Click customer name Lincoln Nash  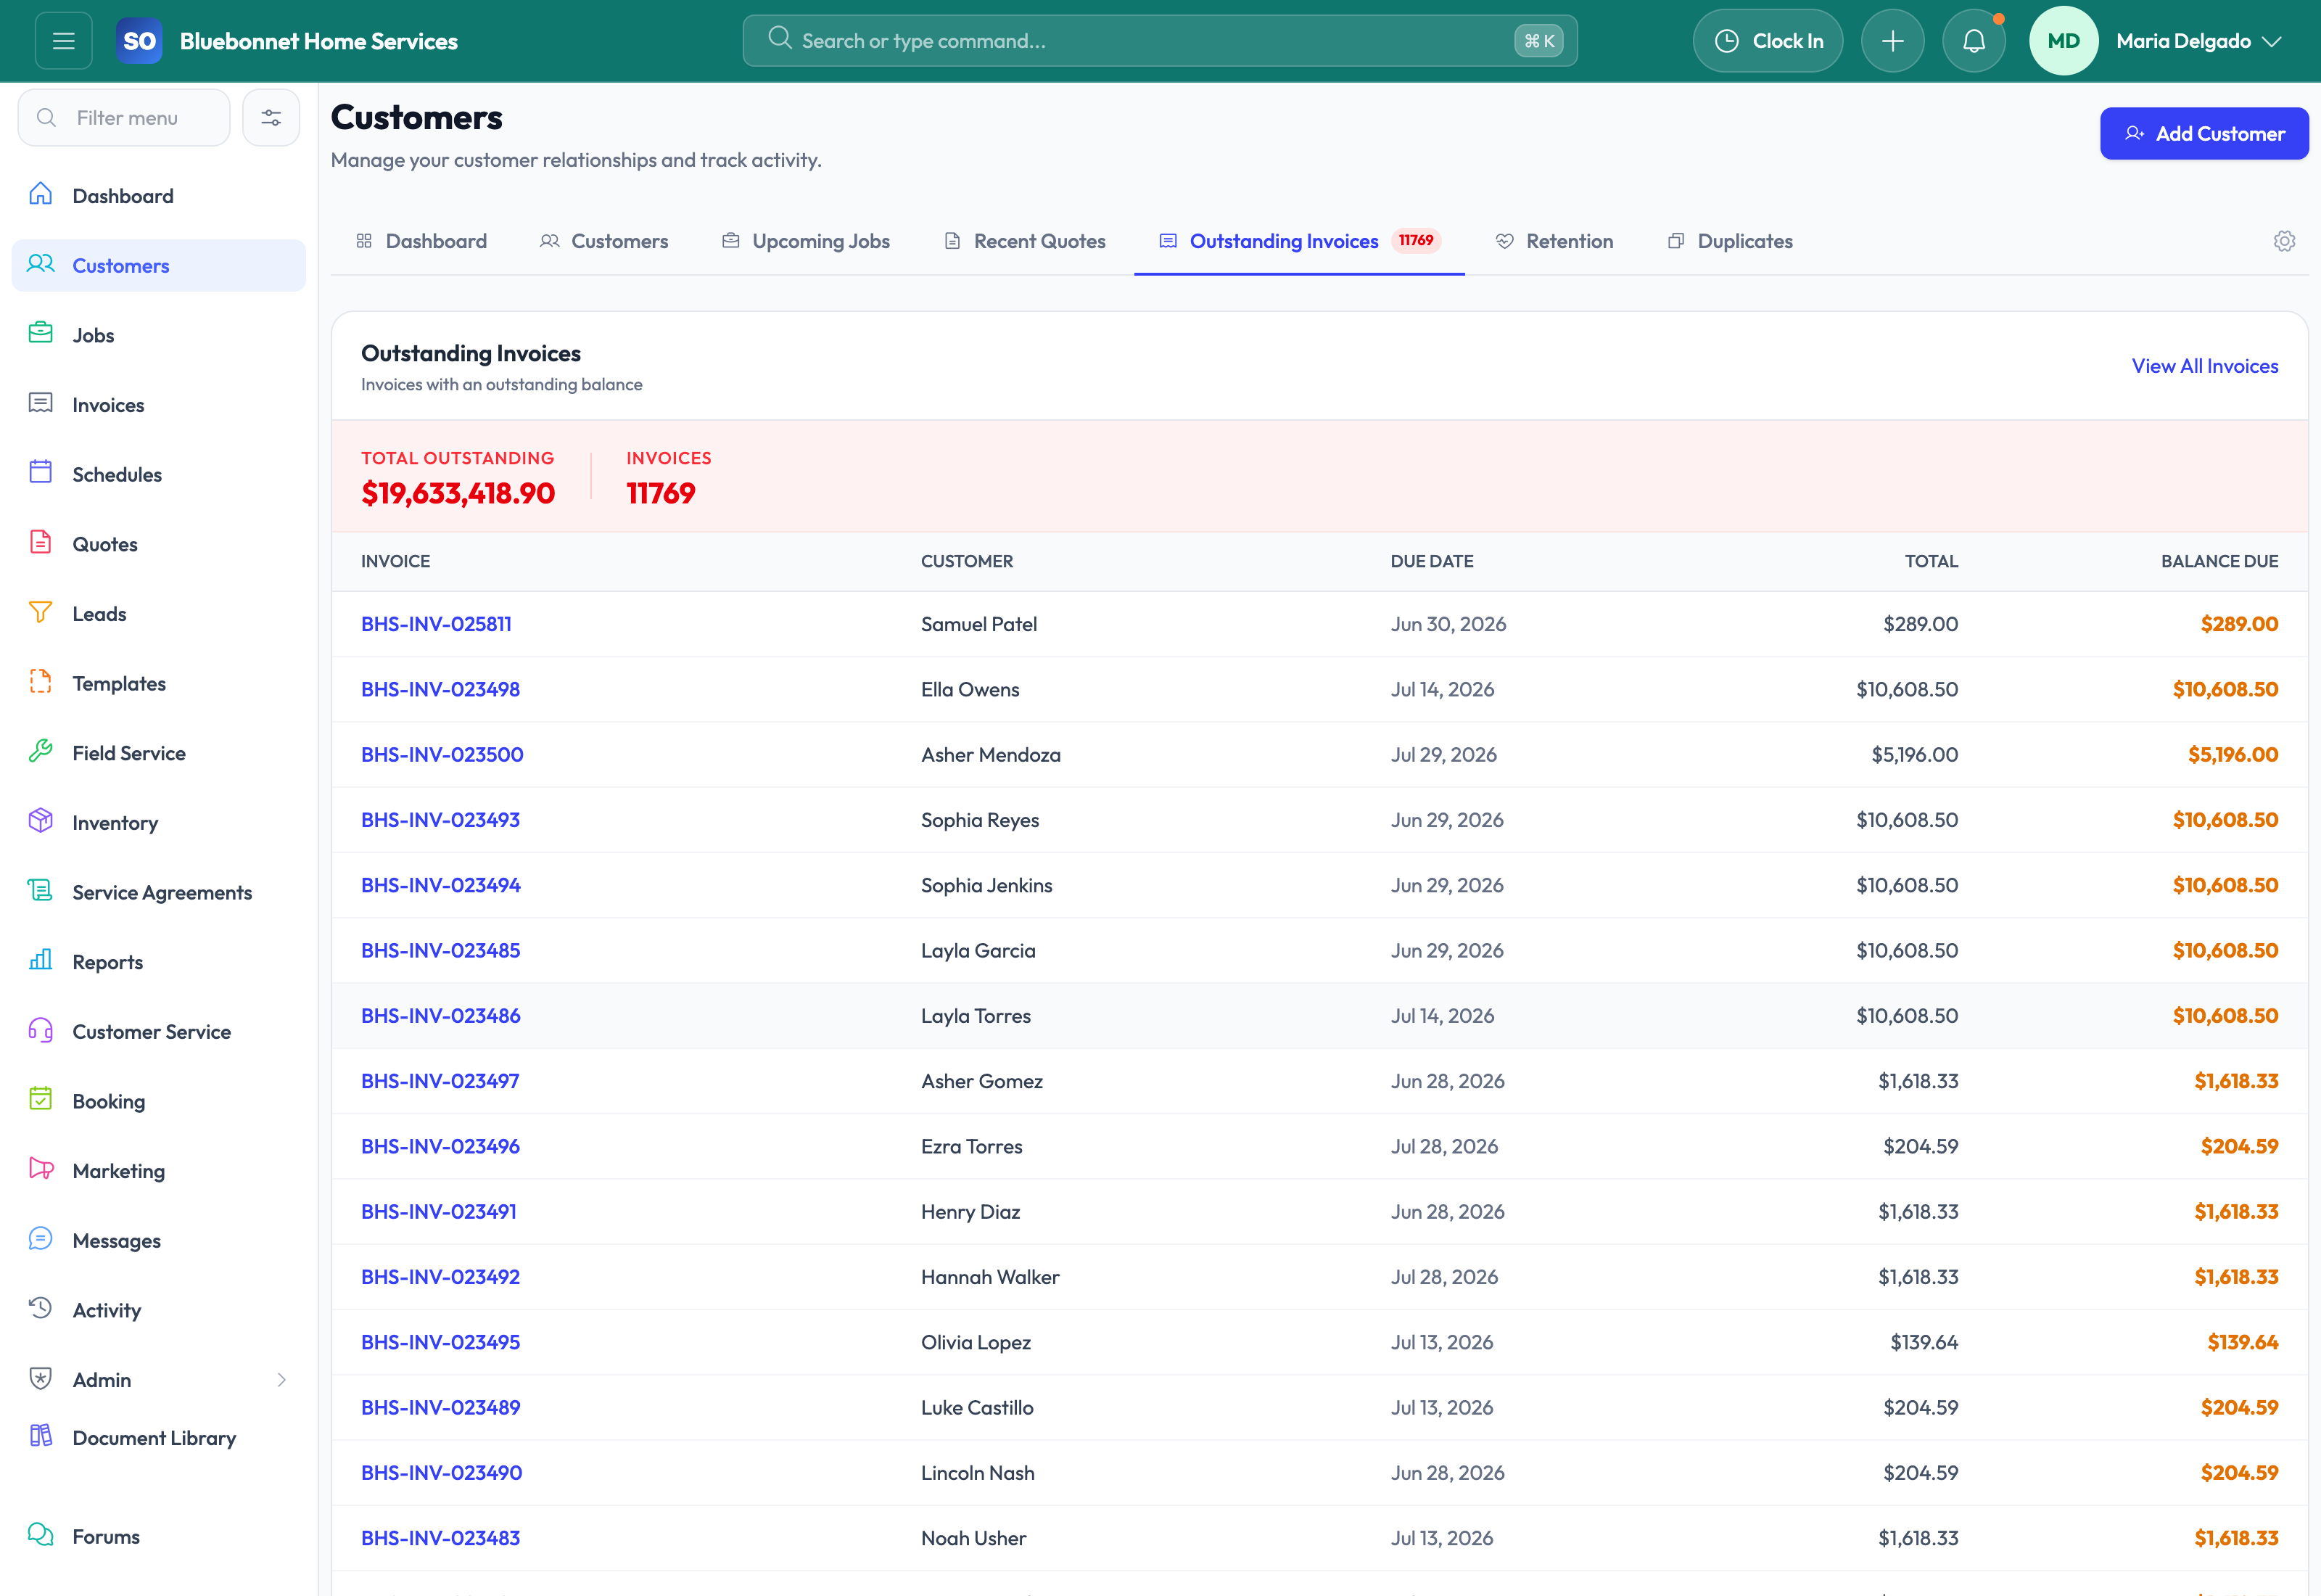pos(978,1473)
